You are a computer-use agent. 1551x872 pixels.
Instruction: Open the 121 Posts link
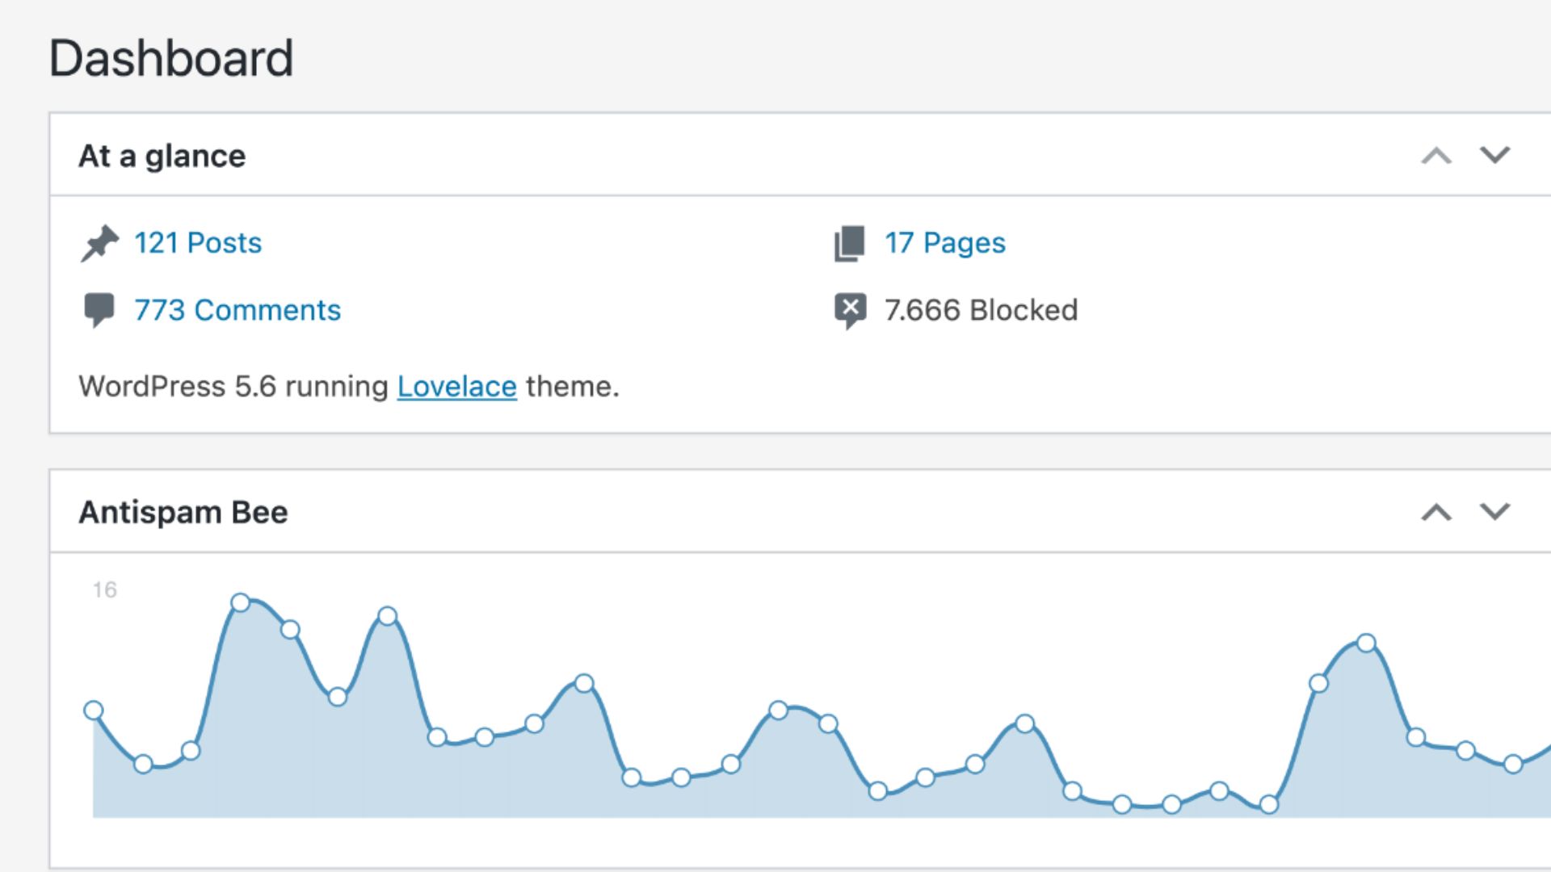[x=198, y=243]
